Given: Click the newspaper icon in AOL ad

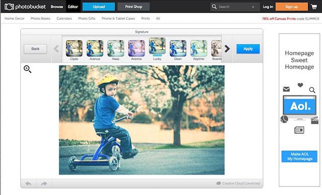Looking at the screenshot, I should (299, 130).
